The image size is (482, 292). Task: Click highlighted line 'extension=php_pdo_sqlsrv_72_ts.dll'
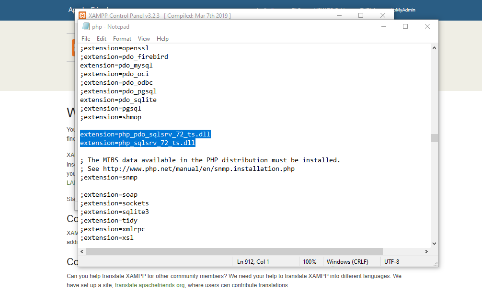pos(145,134)
